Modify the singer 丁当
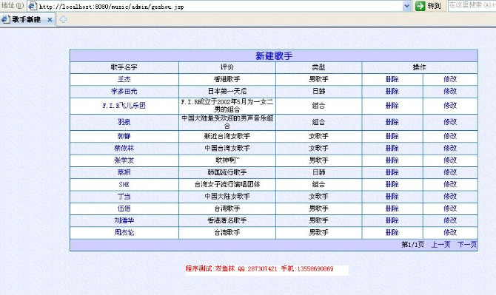This screenshot has width=496, height=295. pos(450,197)
